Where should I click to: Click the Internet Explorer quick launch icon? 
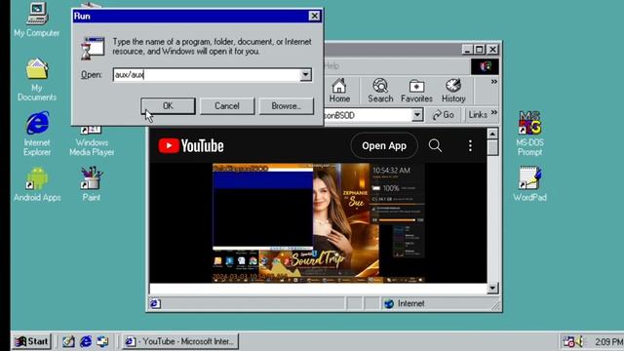click(x=86, y=341)
